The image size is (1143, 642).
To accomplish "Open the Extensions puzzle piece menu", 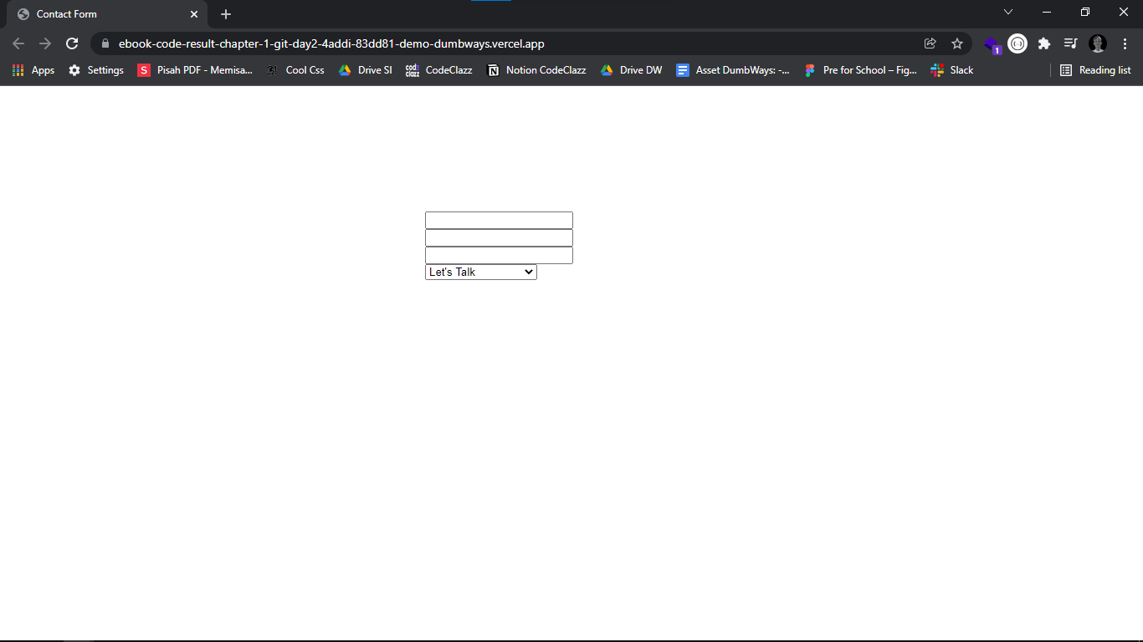I will (x=1044, y=43).
